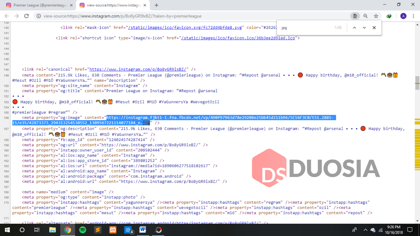
Task: Click the Chrome taskbar icon
Action: tap(68, 230)
